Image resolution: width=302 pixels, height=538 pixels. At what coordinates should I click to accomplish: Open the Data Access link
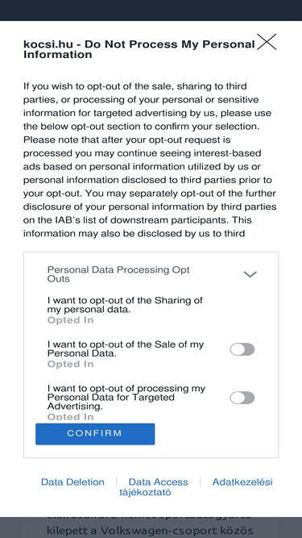tap(158, 482)
